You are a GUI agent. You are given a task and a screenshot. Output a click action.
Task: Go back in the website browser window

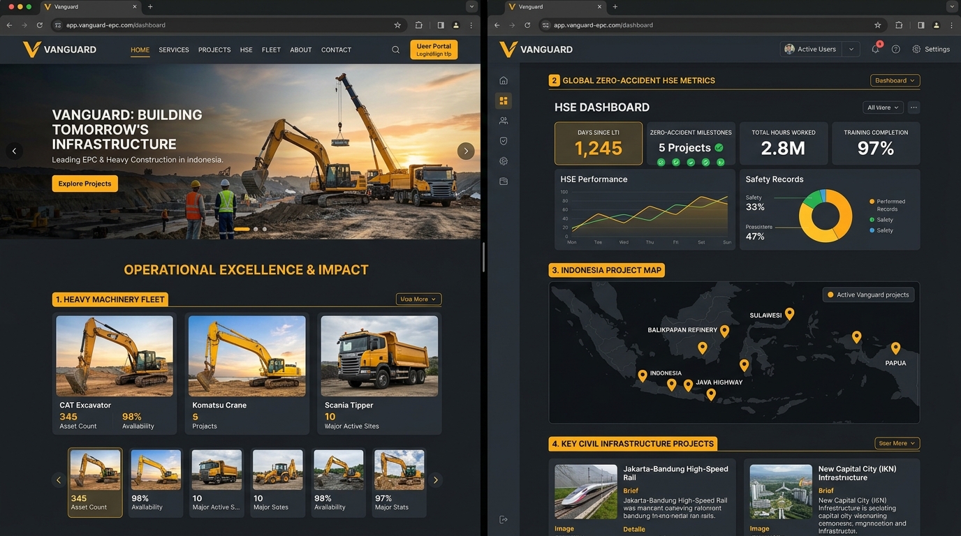coord(9,25)
